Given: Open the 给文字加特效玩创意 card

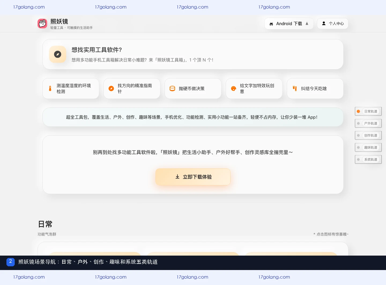Looking at the screenshot, I should click(x=254, y=88).
